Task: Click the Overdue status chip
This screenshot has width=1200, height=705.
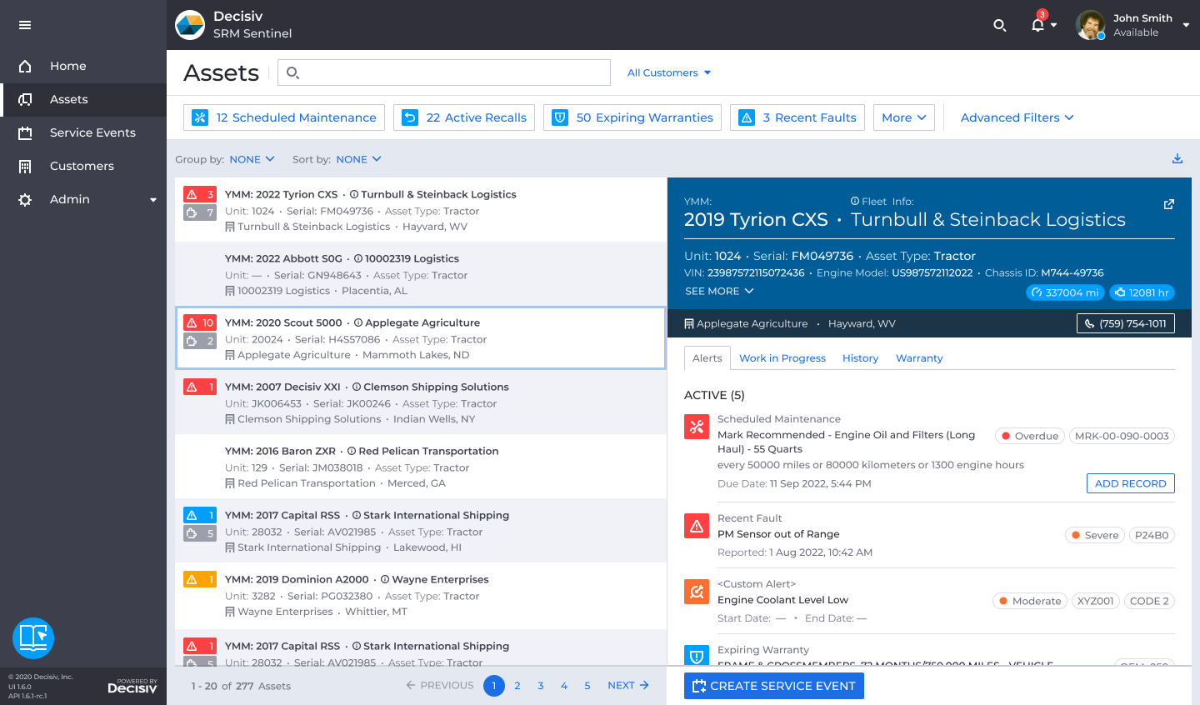Action: (1030, 436)
